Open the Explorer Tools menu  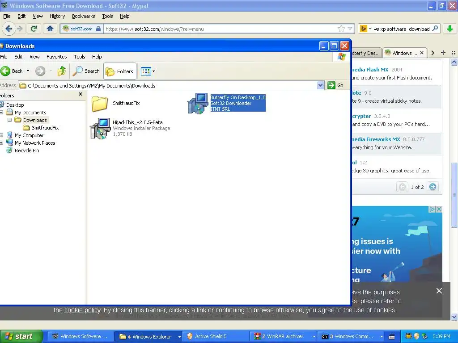(80, 57)
